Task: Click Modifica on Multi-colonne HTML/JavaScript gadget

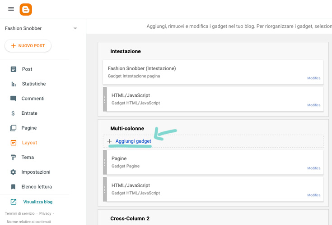Action: tap(314, 195)
